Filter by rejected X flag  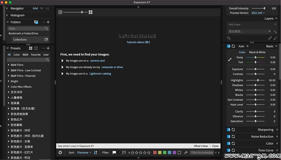(119, 153)
